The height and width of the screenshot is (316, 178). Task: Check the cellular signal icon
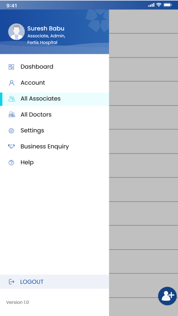151,5
